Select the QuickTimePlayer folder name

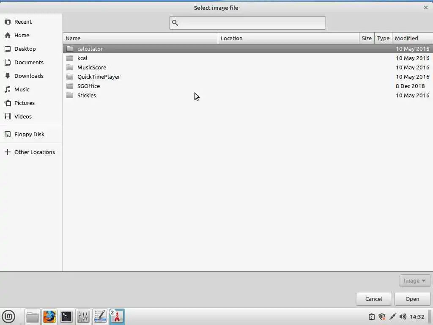(99, 77)
